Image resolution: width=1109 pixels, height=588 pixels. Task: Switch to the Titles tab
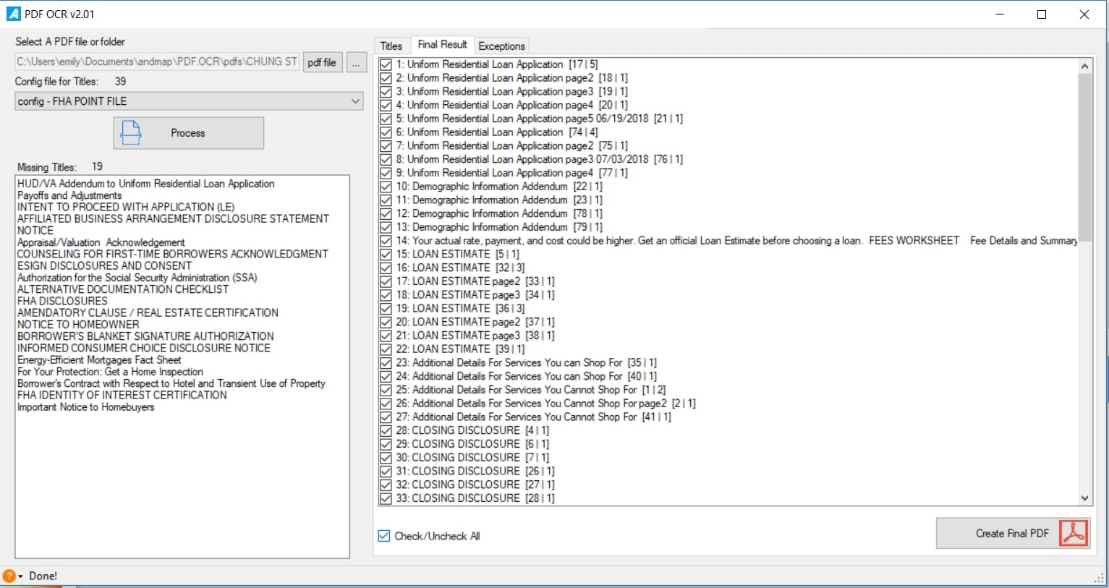pyautogui.click(x=391, y=46)
